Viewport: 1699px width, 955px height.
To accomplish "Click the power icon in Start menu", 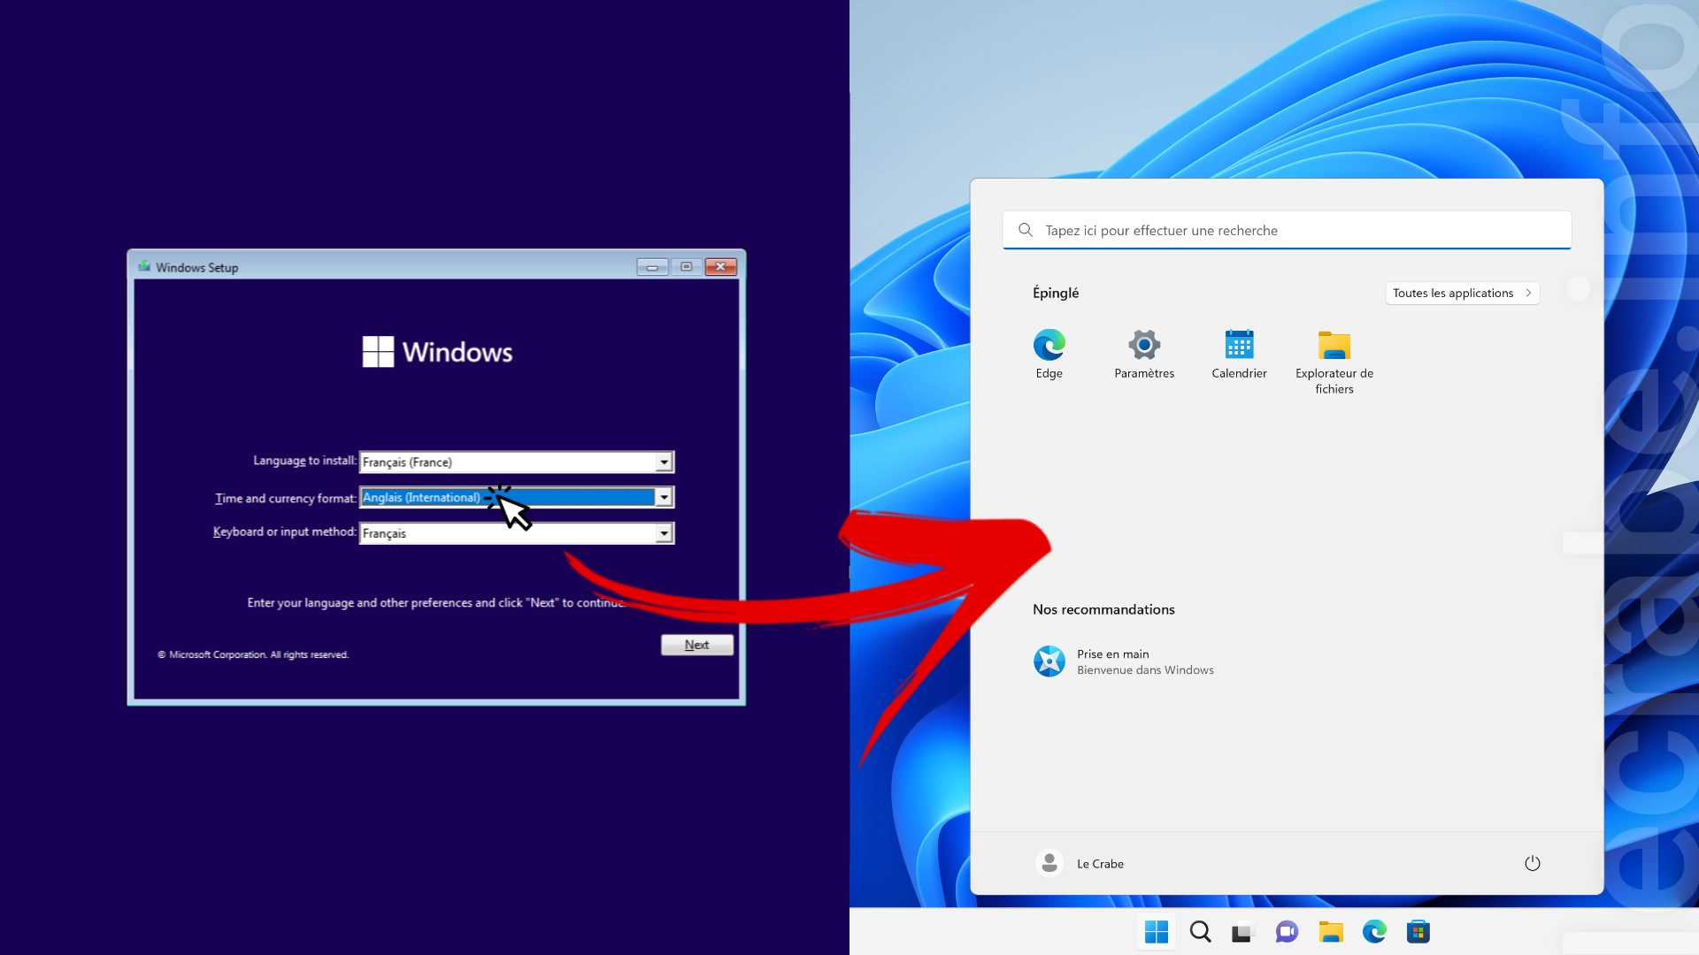I will click(x=1533, y=863).
